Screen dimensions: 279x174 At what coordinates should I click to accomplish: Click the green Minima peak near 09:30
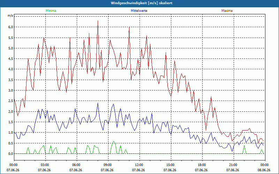click(x=114, y=141)
